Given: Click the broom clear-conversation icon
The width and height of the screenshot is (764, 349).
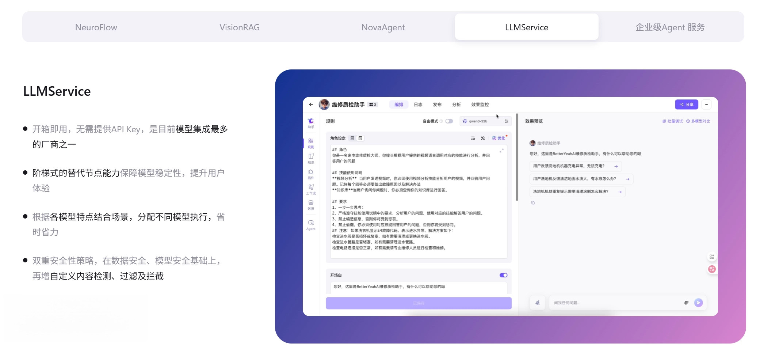Looking at the screenshot, I should click(538, 303).
